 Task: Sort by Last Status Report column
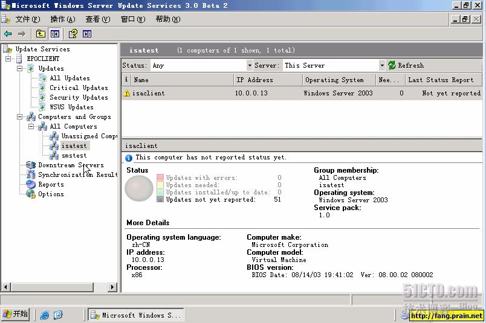point(444,80)
